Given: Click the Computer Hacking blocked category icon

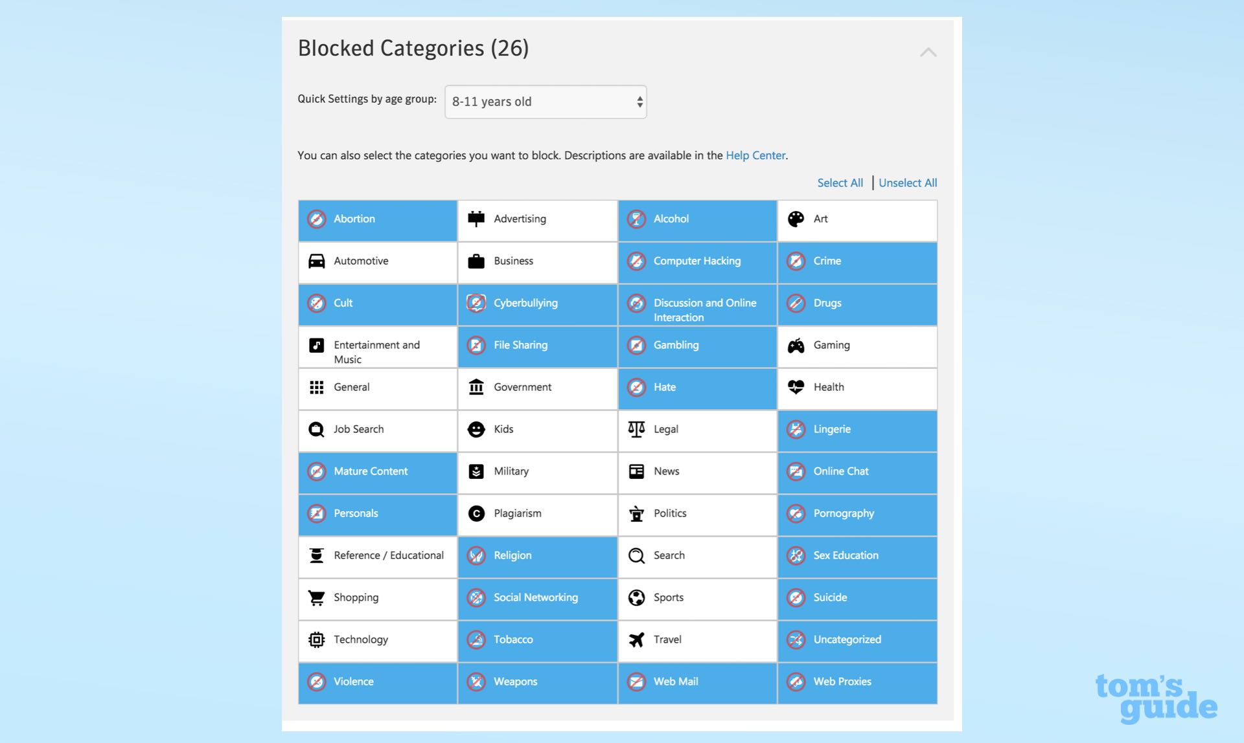Looking at the screenshot, I should (x=636, y=261).
